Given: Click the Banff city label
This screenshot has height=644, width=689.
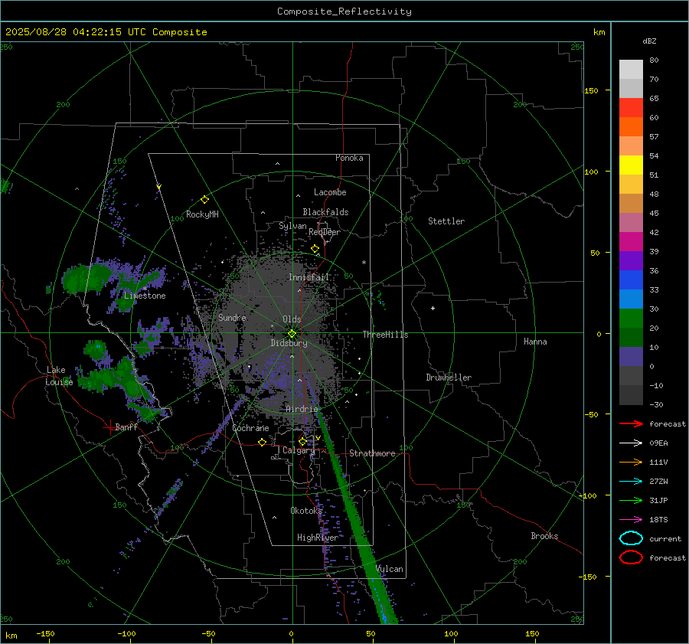Looking at the screenshot, I should 126,427.
